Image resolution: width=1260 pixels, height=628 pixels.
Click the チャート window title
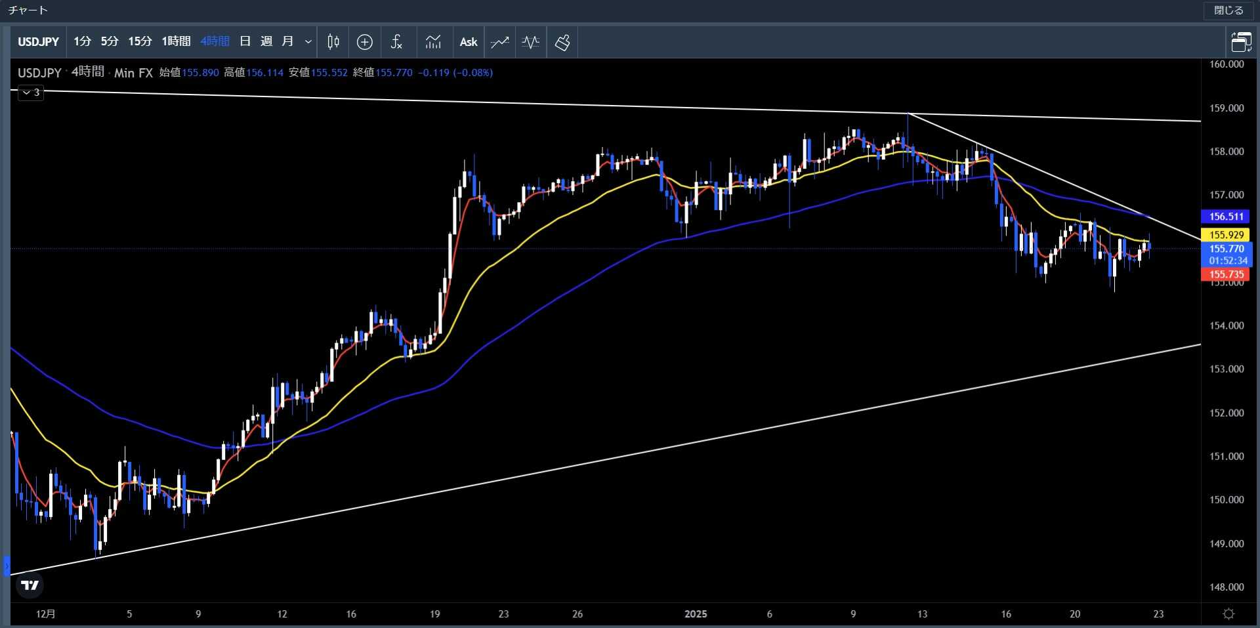pos(28,10)
